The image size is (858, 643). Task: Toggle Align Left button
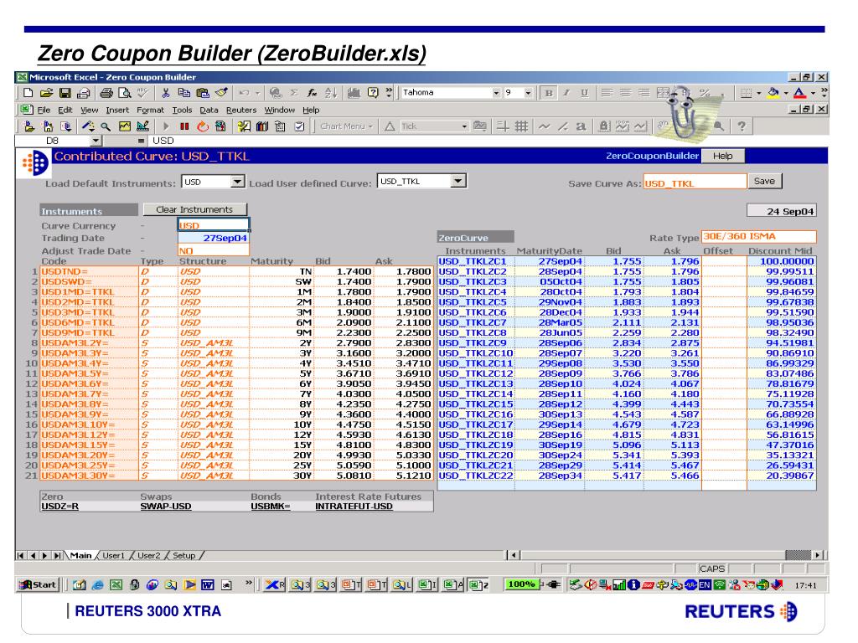coord(607,93)
